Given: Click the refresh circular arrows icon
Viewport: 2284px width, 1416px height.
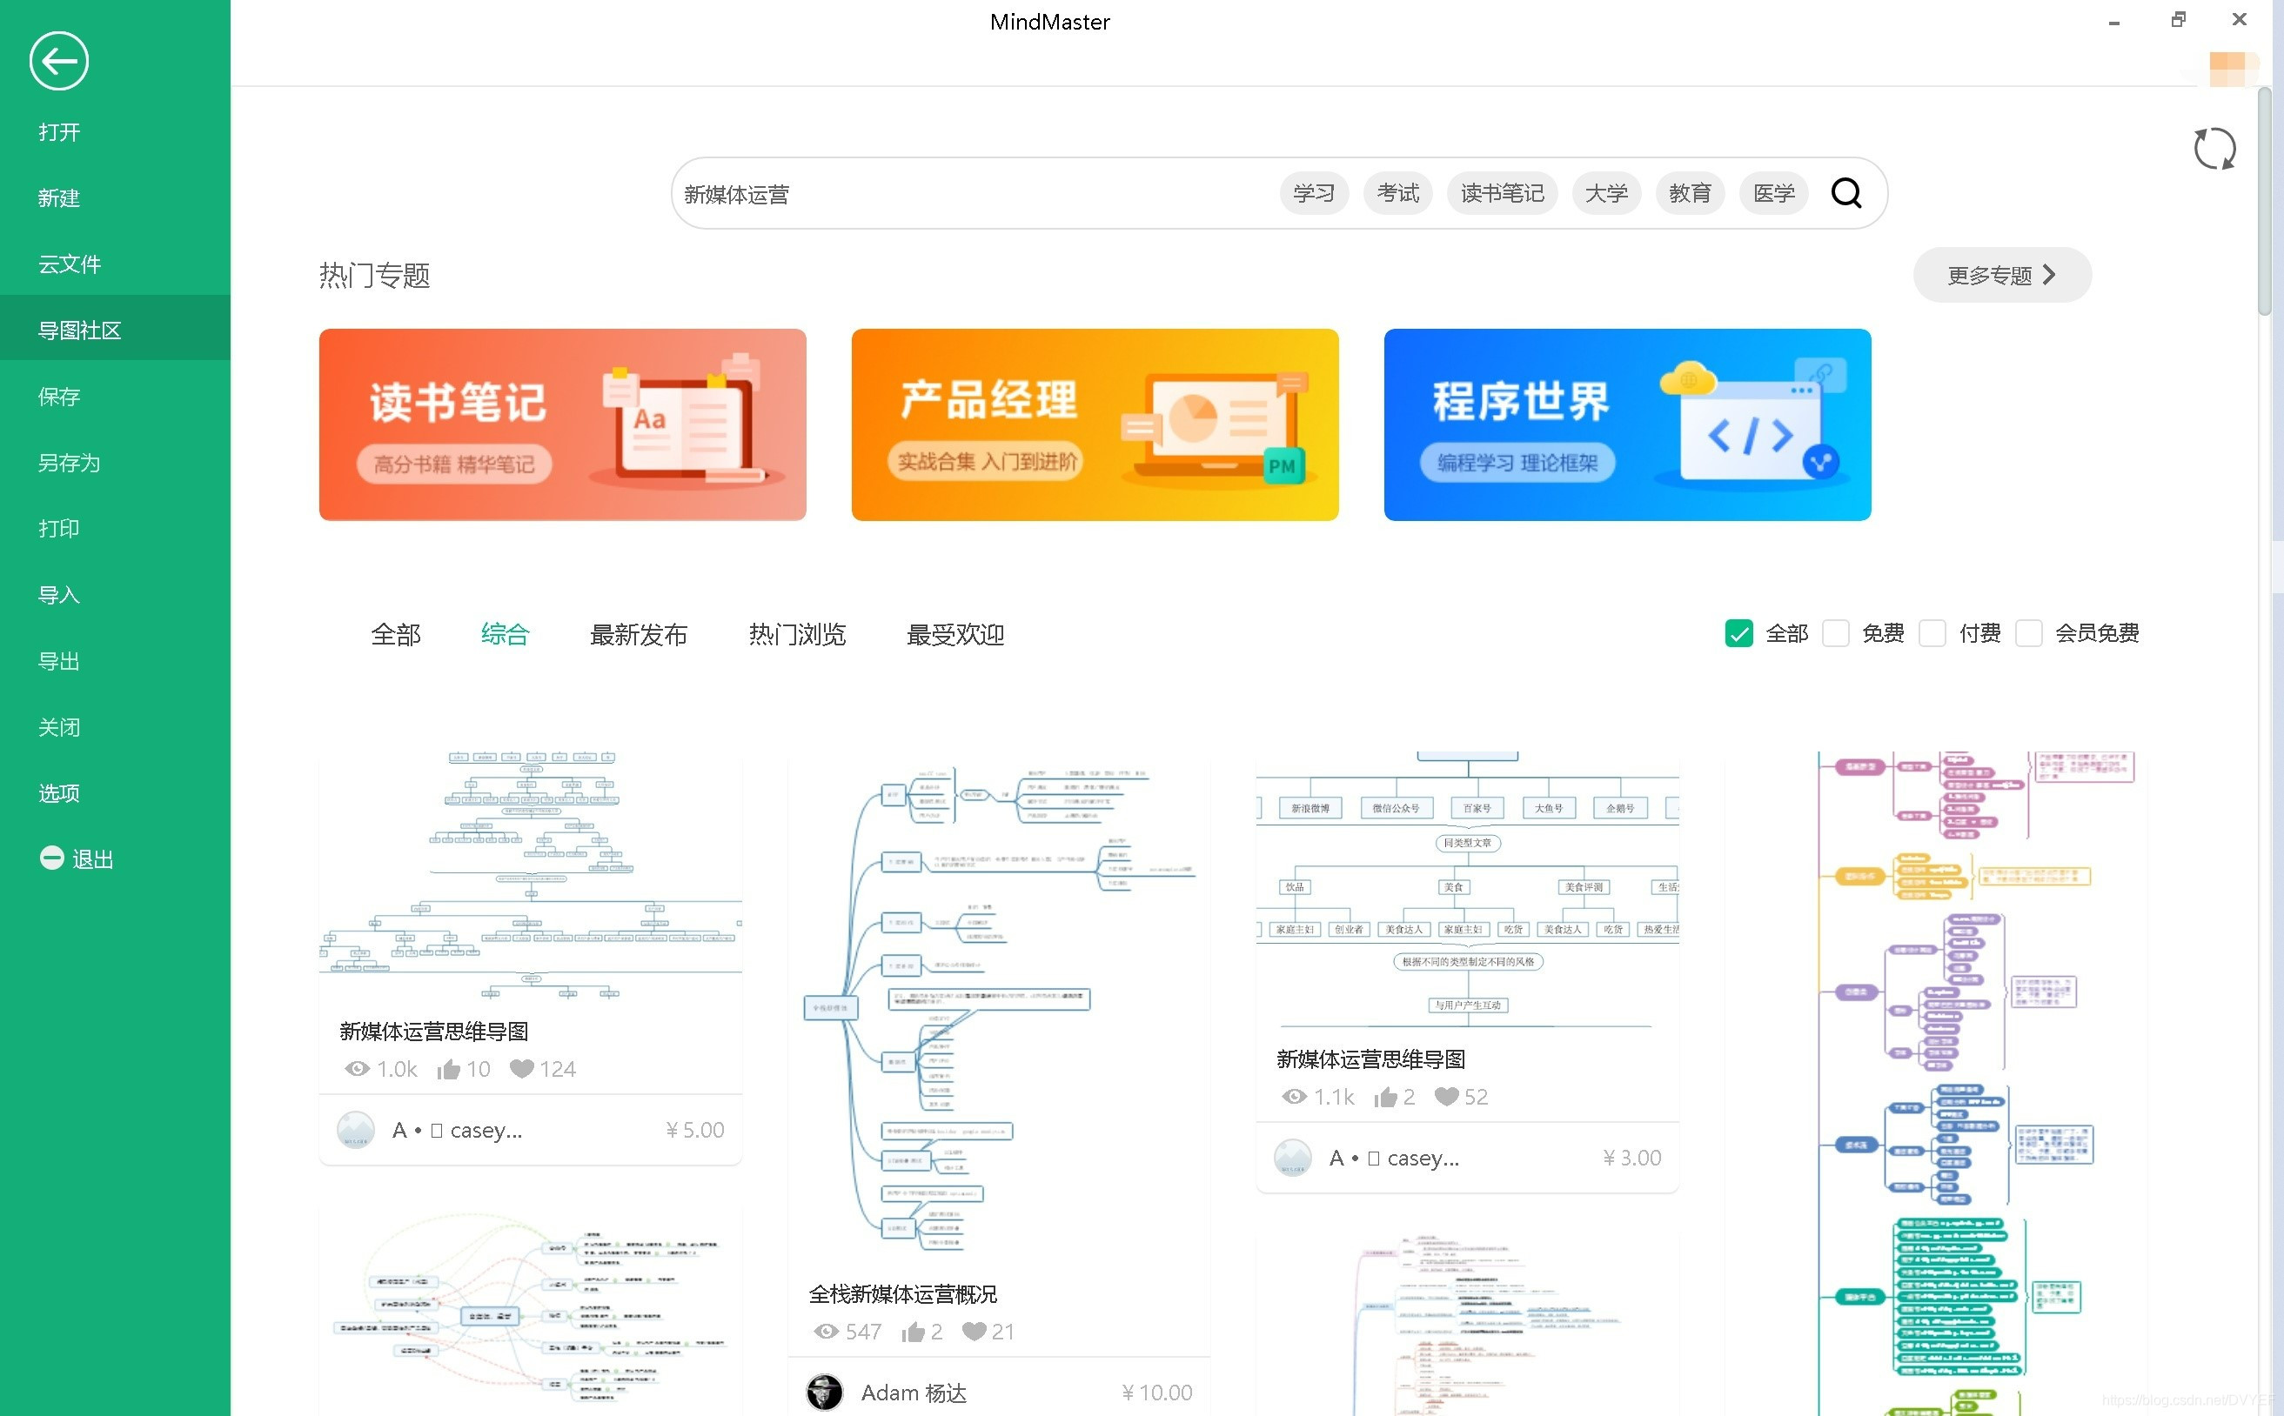Looking at the screenshot, I should coord(2214,149).
